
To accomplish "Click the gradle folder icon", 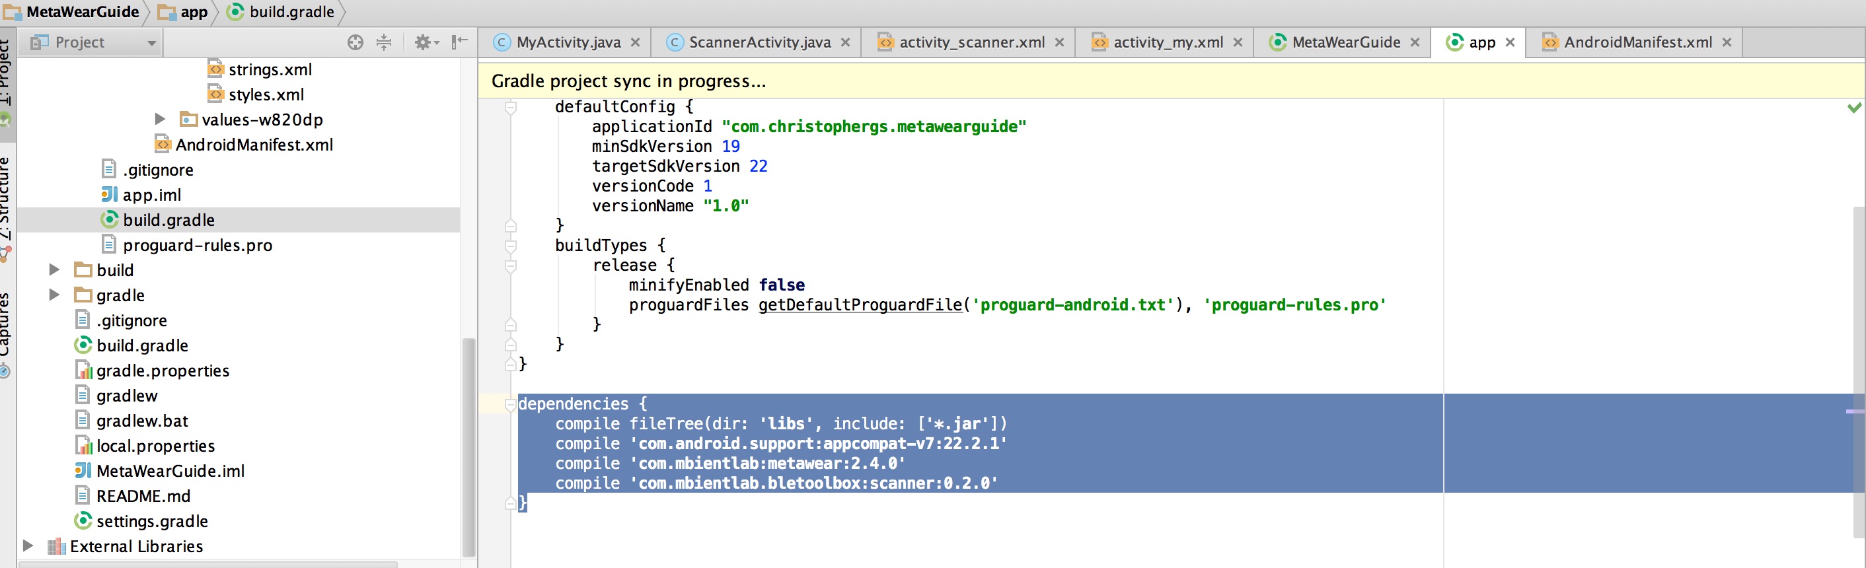I will [x=83, y=295].
